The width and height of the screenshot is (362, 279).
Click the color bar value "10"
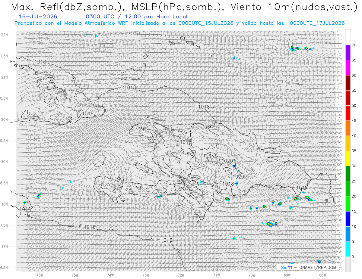354,226
